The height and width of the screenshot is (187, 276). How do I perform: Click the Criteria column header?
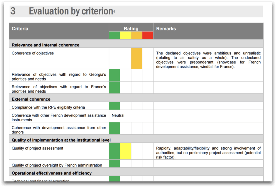(x=20, y=29)
